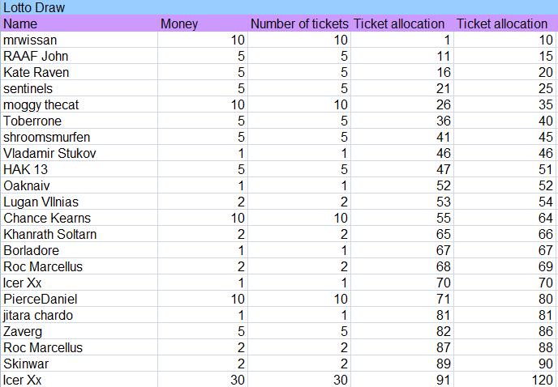Screen dimensions: 558x387
Task: Select the Khanrath Soltarn cell
Action: pyautogui.click(x=50, y=235)
